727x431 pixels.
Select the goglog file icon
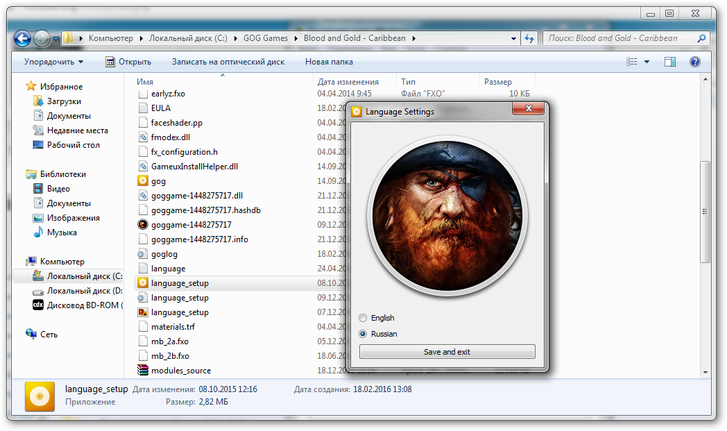click(143, 254)
